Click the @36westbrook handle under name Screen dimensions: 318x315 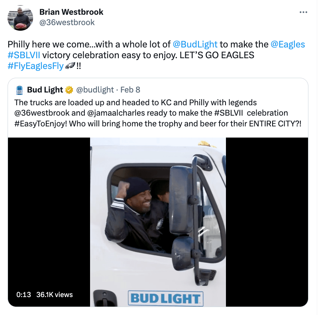pos(67,22)
